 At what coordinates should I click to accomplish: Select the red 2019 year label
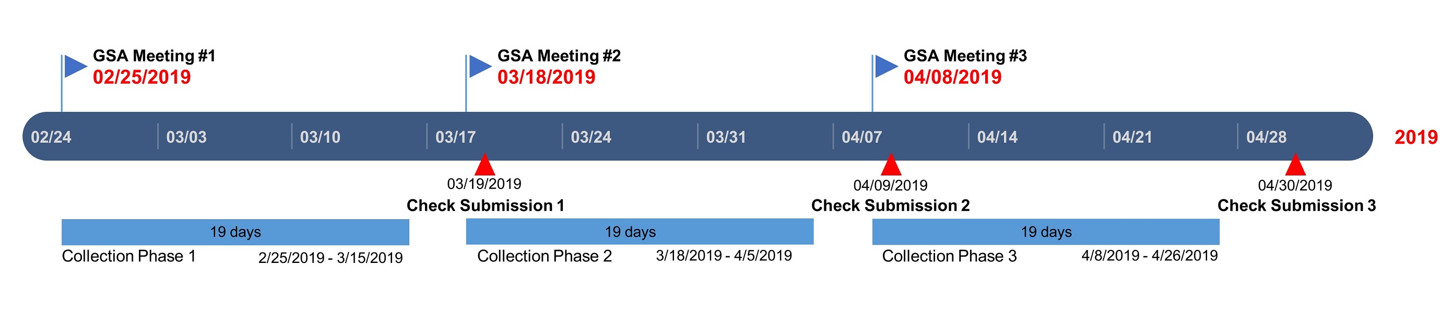(1416, 137)
